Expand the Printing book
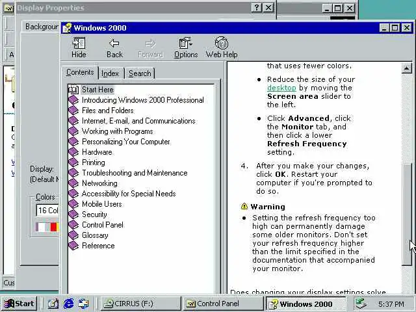Image resolution: width=416 pixels, height=312 pixels. pyautogui.click(x=94, y=162)
